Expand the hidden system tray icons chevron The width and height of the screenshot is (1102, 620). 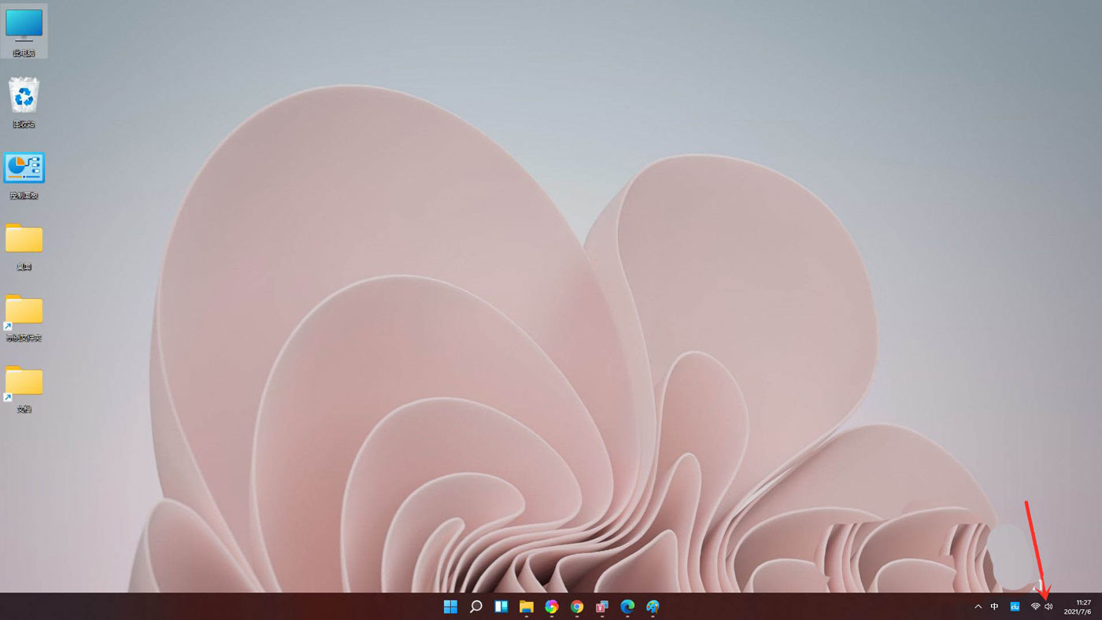pyautogui.click(x=978, y=606)
